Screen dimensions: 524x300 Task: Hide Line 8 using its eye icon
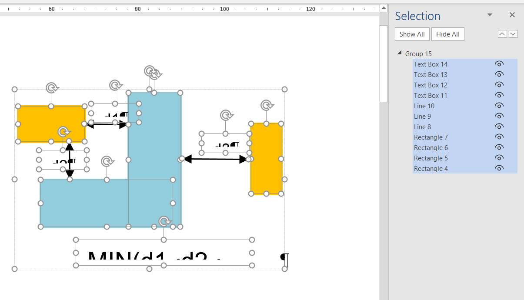pyautogui.click(x=499, y=127)
